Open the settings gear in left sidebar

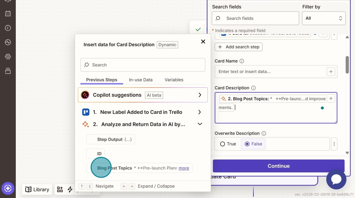8,56
